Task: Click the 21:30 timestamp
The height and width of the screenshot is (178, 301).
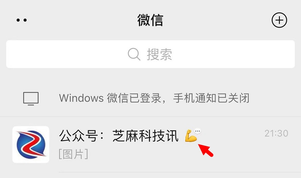Action: click(x=276, y=133)
